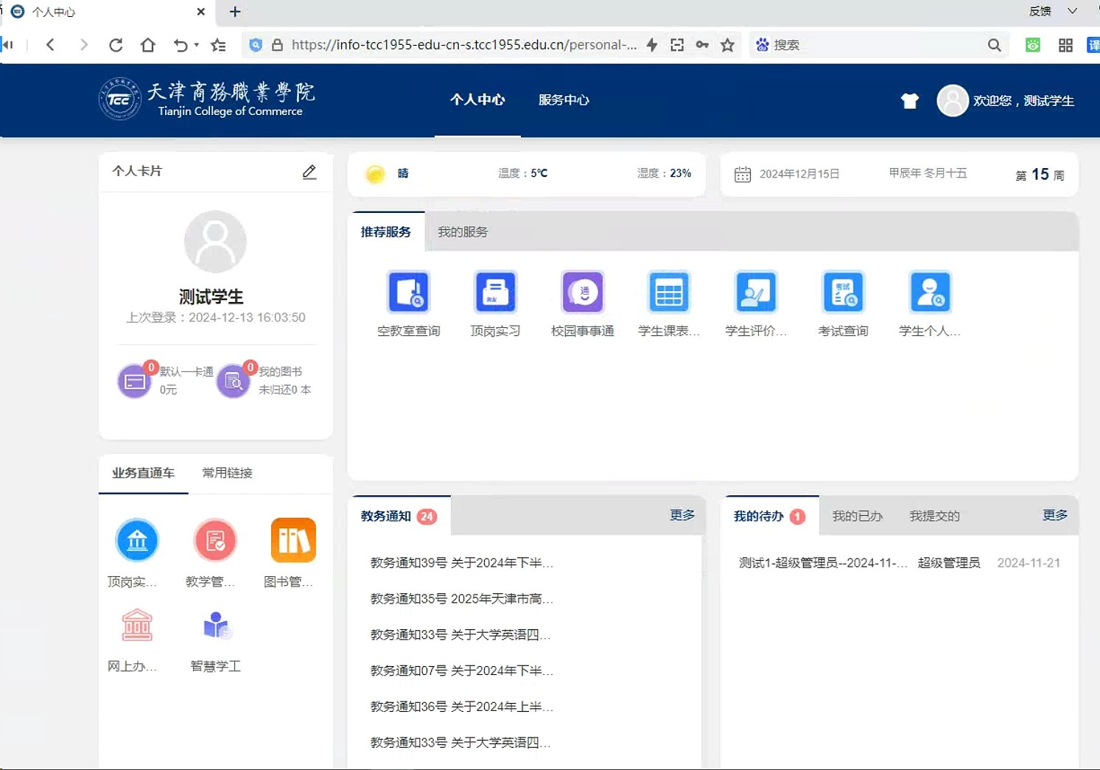Click the theme shirt icon in header
The width and height of the screenshot is (1100, 770).
(x=910, y=101)
